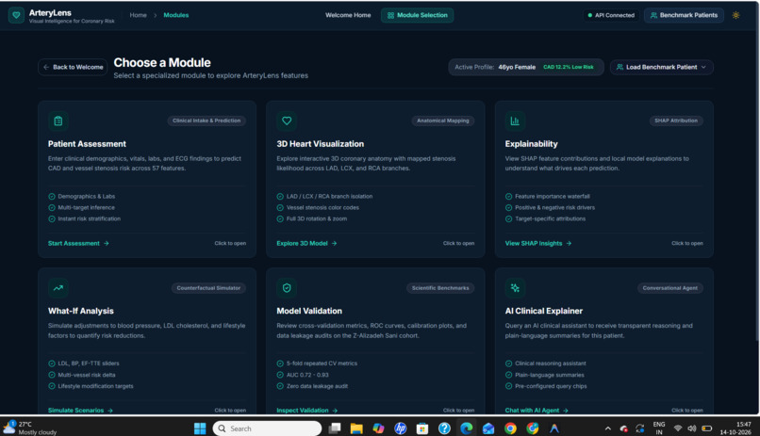The width and height of the screenshot is (760, 436).
Task: Click the Model Validation card title
Action: coord(309,311)
